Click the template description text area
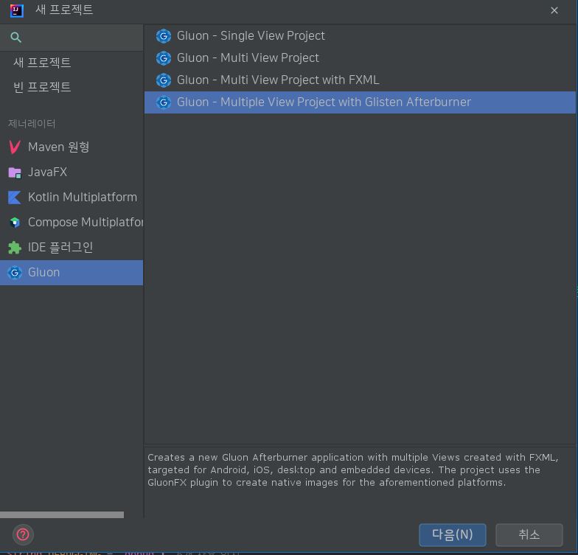Viewport: 578px width, 555px height. click(x=360, y=481)
